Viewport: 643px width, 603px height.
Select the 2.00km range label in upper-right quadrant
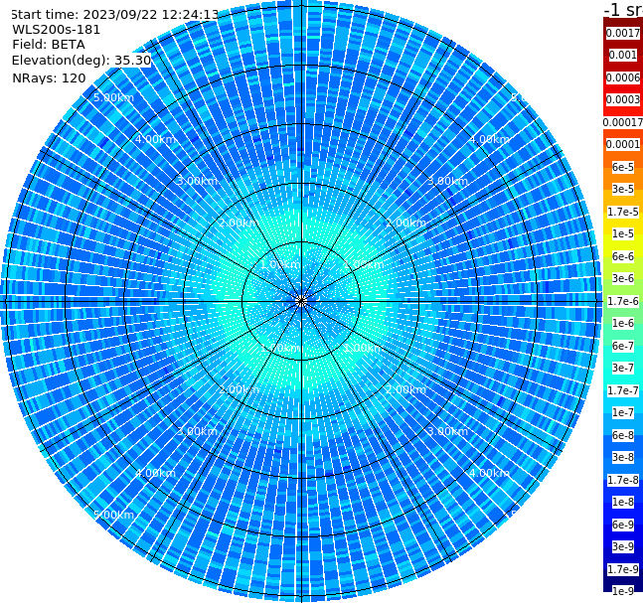click(x=405, y=223)
